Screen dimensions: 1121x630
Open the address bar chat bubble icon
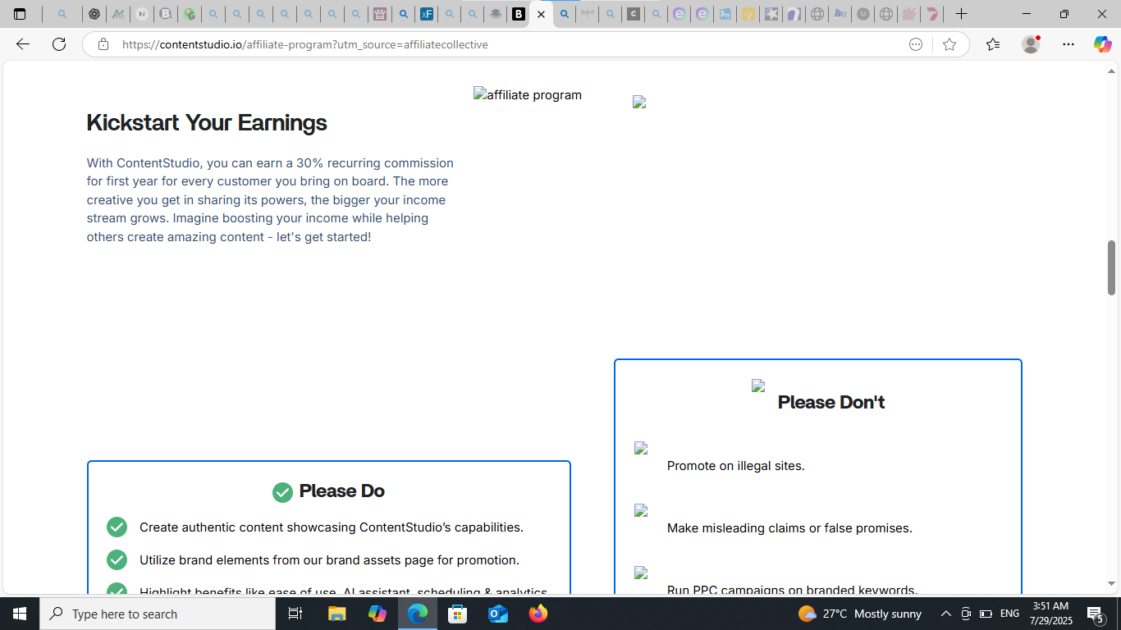click(x=916, y=44)
